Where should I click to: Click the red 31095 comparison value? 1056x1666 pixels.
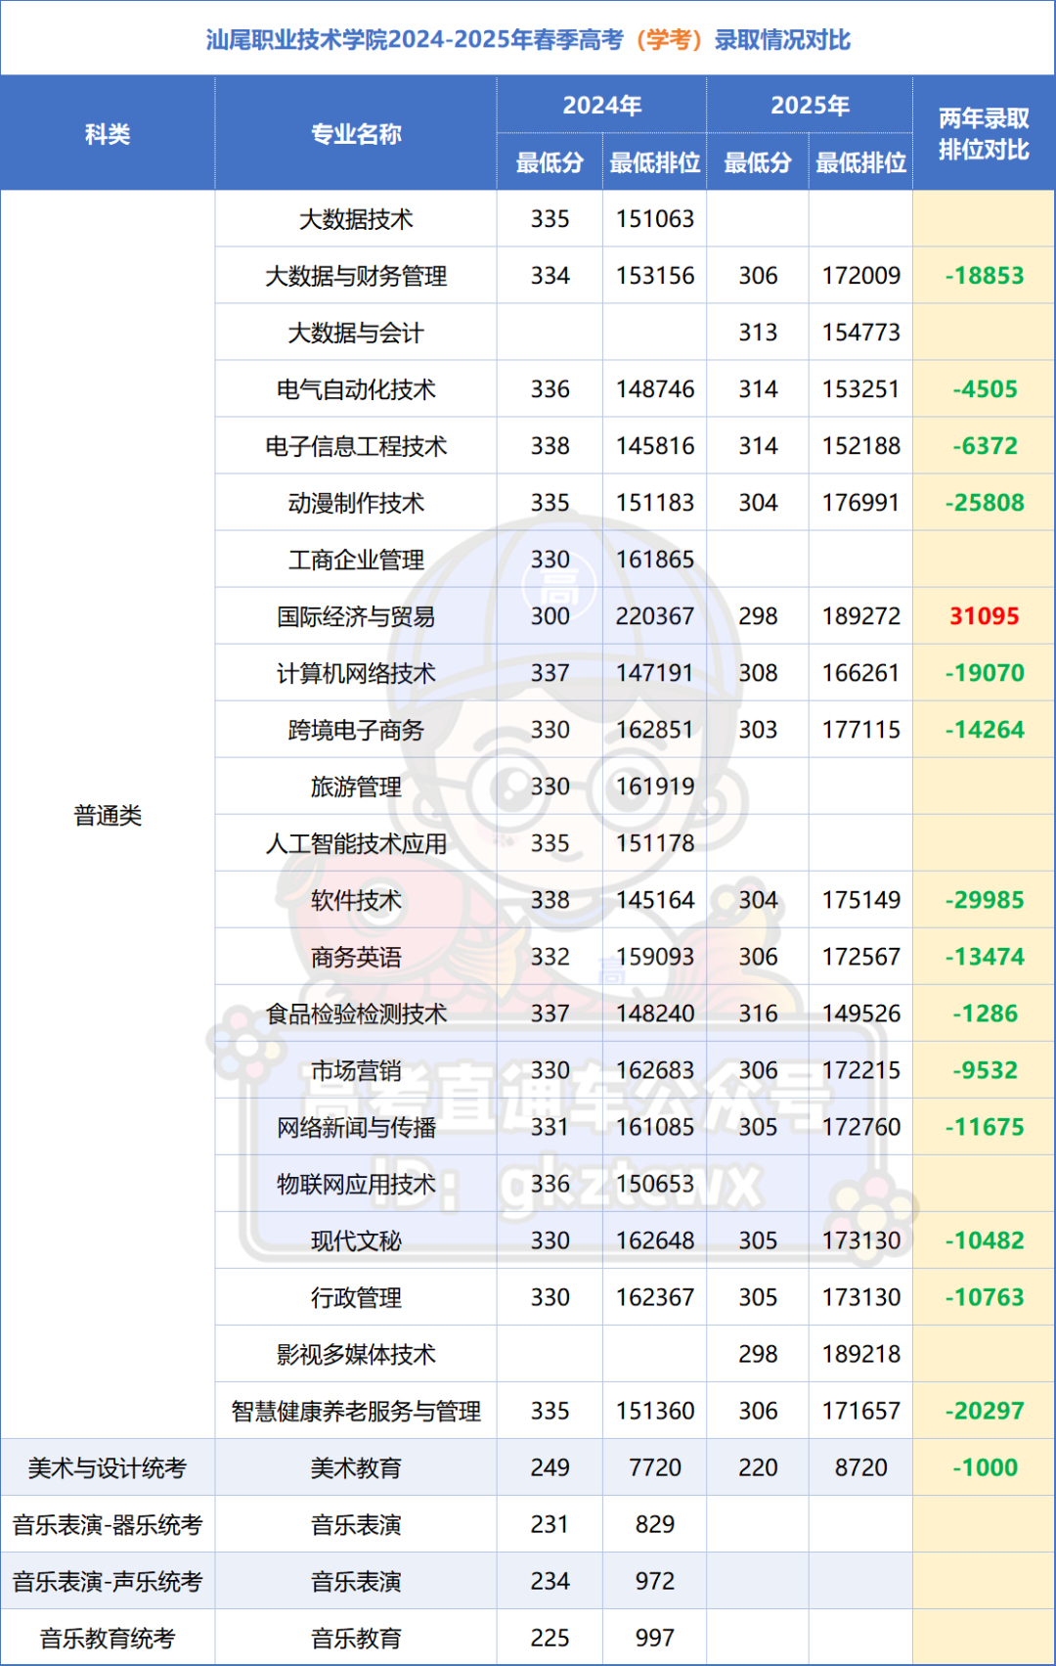click(984, 616)
